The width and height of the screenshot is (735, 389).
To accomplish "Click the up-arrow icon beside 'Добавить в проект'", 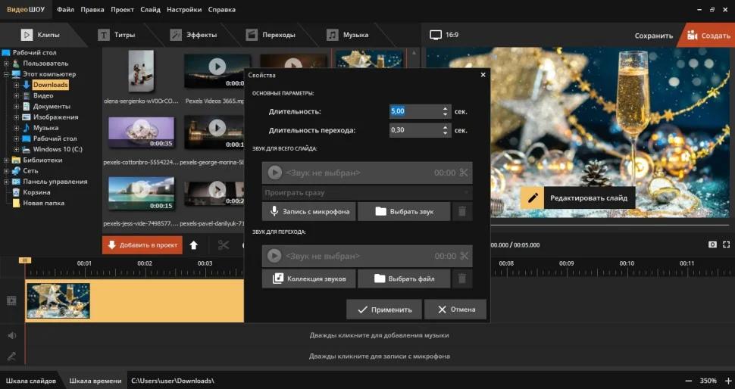I will point(194,245).
